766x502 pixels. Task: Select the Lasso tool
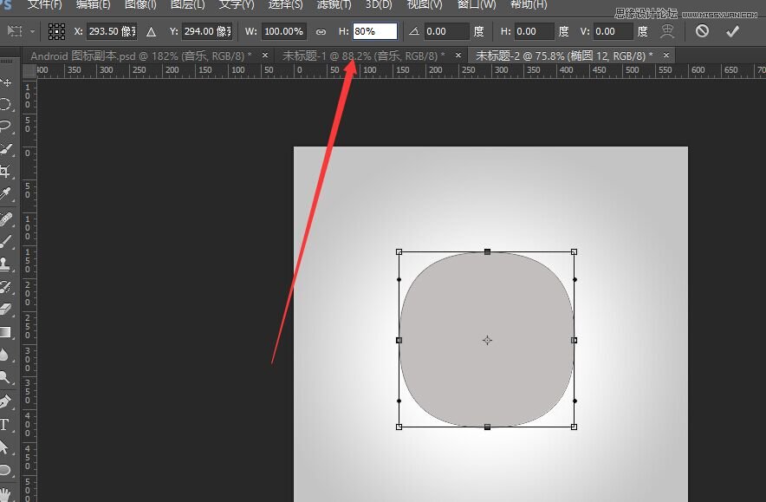(6, 127)
